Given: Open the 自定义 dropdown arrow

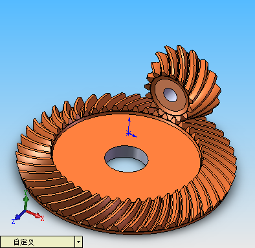Looking at the screenshot, I should [78, 242].
